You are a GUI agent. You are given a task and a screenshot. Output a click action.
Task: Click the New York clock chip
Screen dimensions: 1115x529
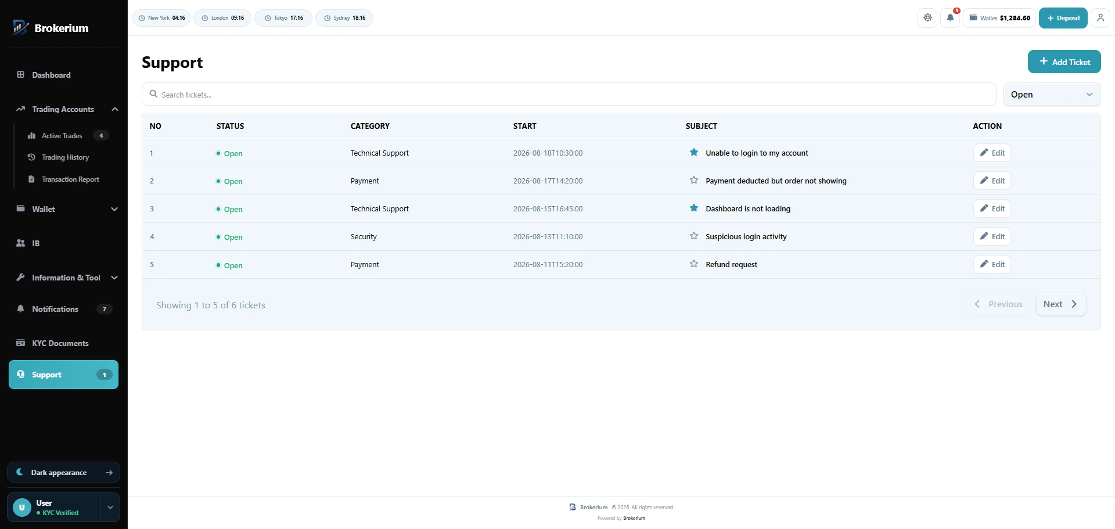[x=161, y=18]
